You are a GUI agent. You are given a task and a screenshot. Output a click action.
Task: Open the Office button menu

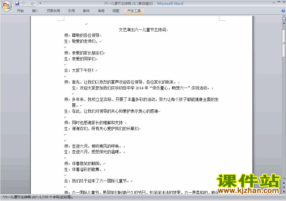(6, 6)
